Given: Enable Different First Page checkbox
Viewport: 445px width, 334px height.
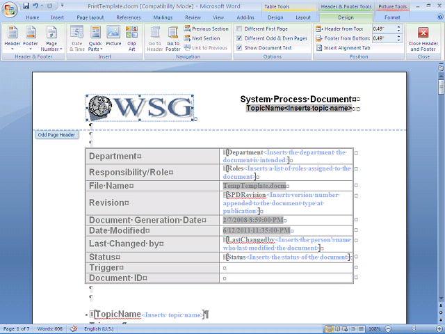Looking at the screenshot, I should (x=239, y=29).
